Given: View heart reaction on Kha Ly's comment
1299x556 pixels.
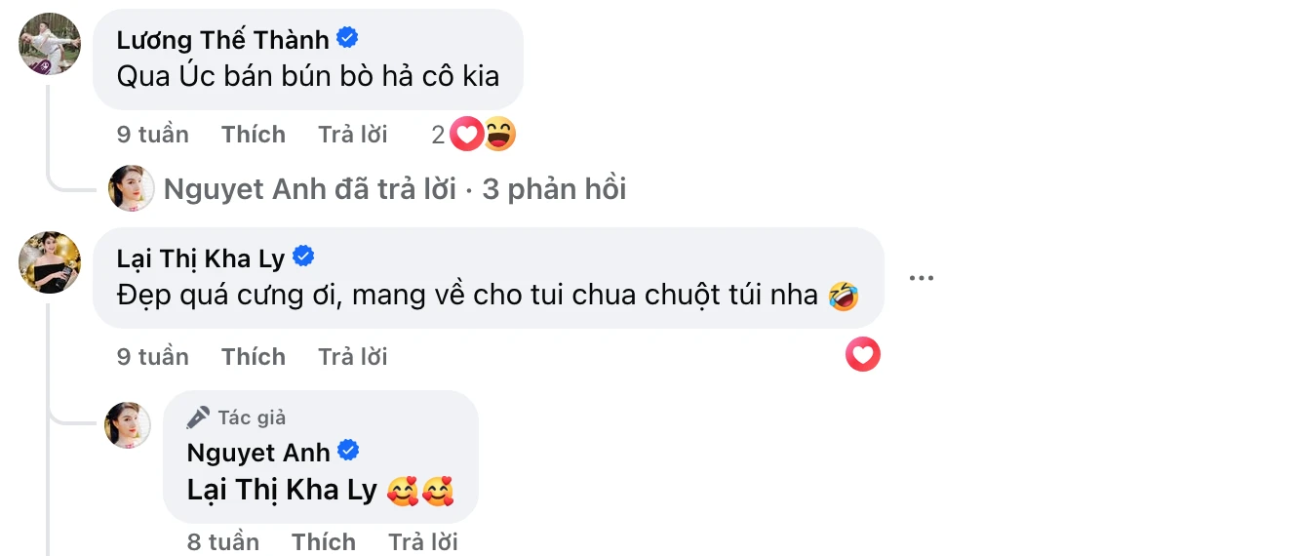Looking at the screenshot, I should click(x=863, y=355).
